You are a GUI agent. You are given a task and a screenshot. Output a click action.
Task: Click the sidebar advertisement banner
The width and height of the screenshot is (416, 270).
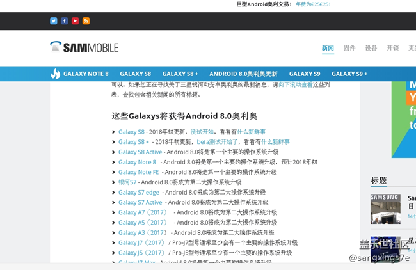pyautogui.click(x=404, y=120)
